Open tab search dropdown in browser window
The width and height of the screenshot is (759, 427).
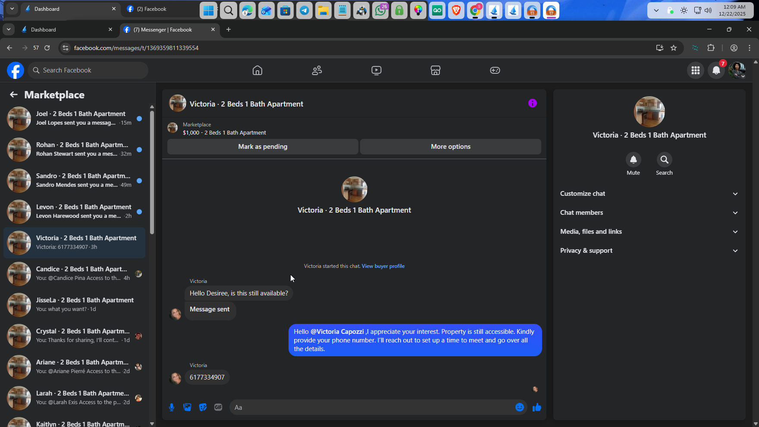point(9,29)
